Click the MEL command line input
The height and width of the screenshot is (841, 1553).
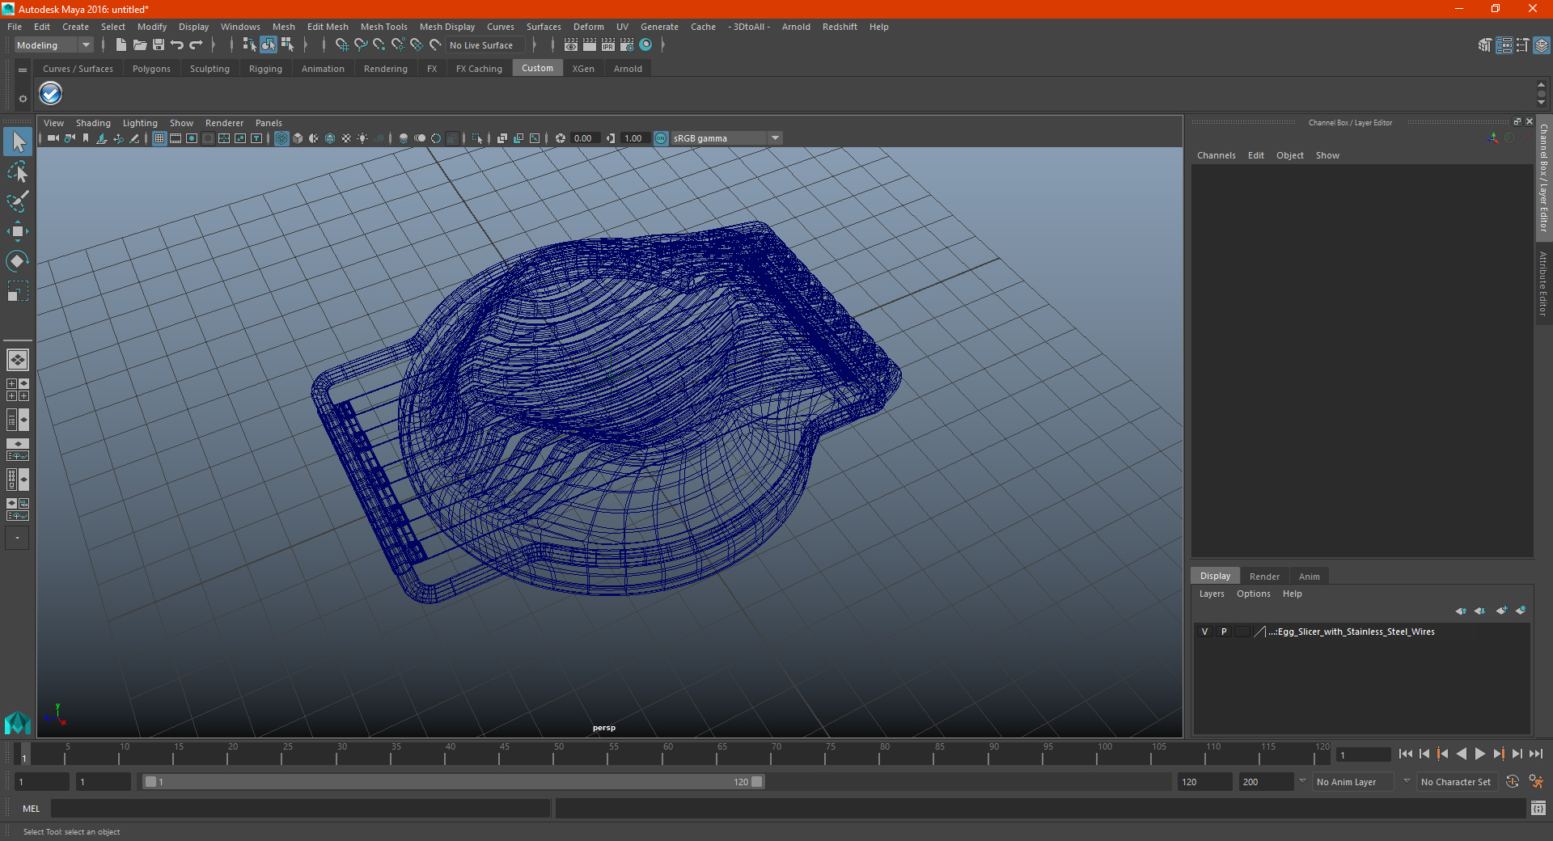tap(301, 808)
